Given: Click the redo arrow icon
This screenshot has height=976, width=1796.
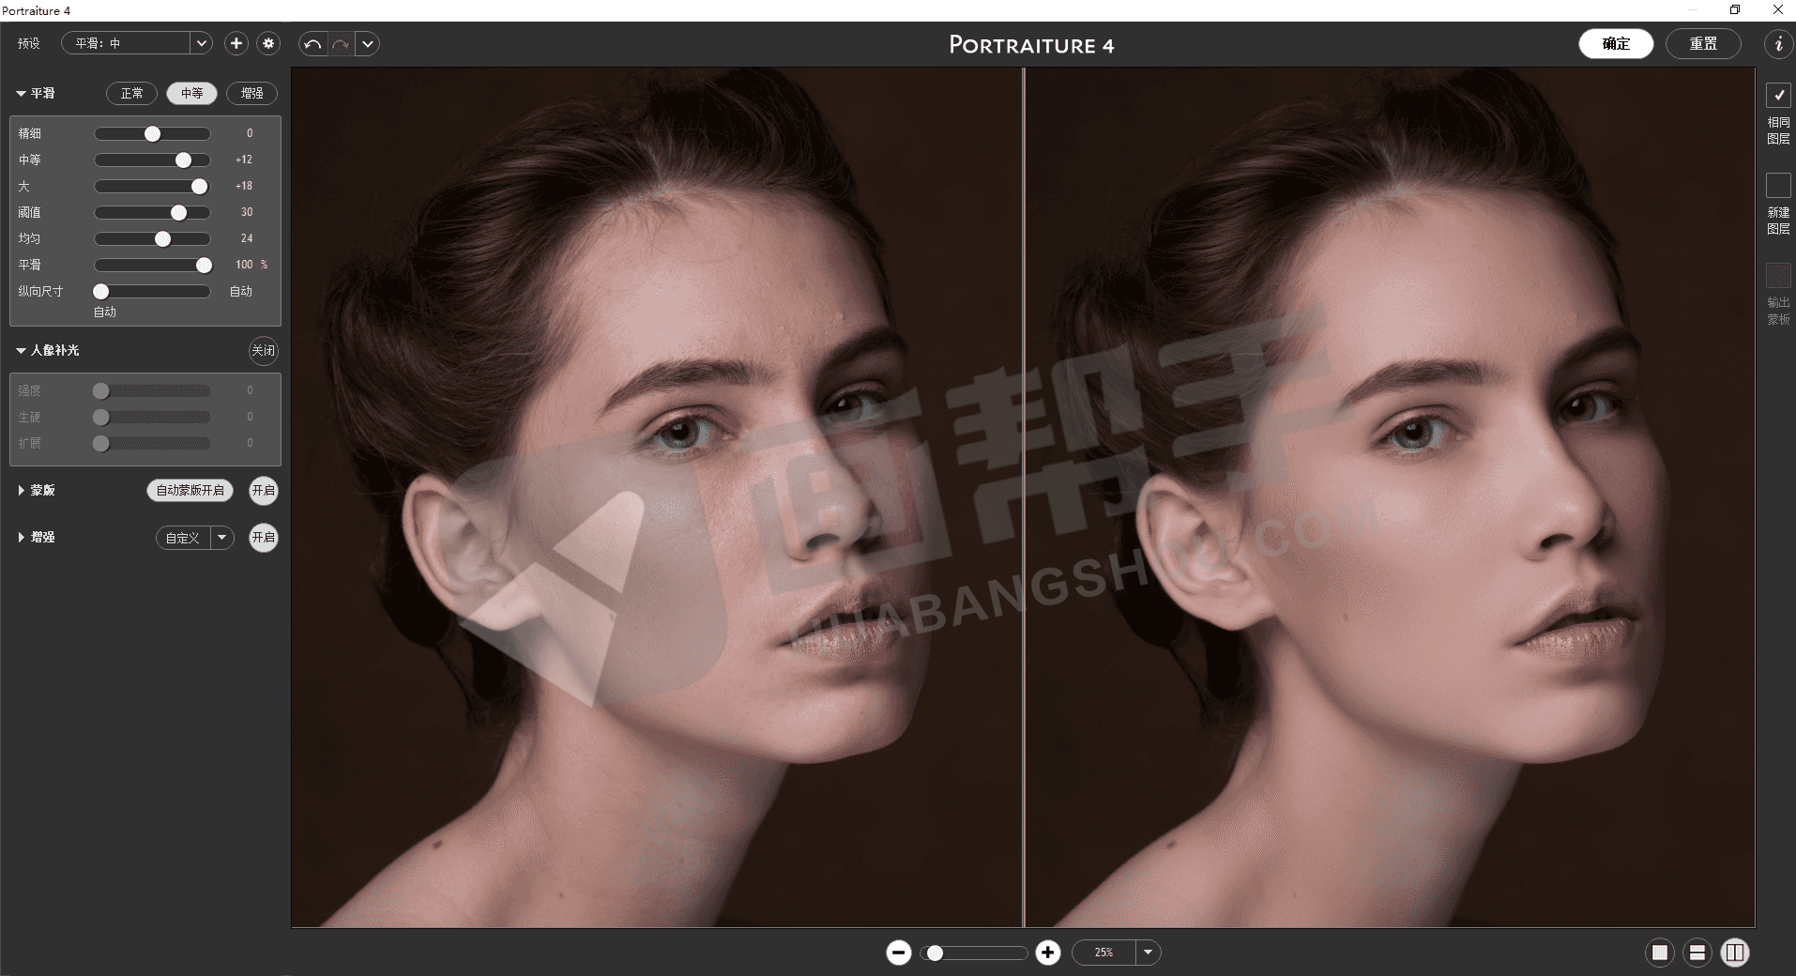Looking at the screenshot, I should [x=340, y=44].
